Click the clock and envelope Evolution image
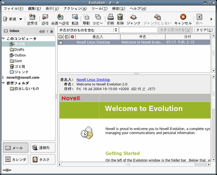The image size is (217, 175). (x=87, y=132)
